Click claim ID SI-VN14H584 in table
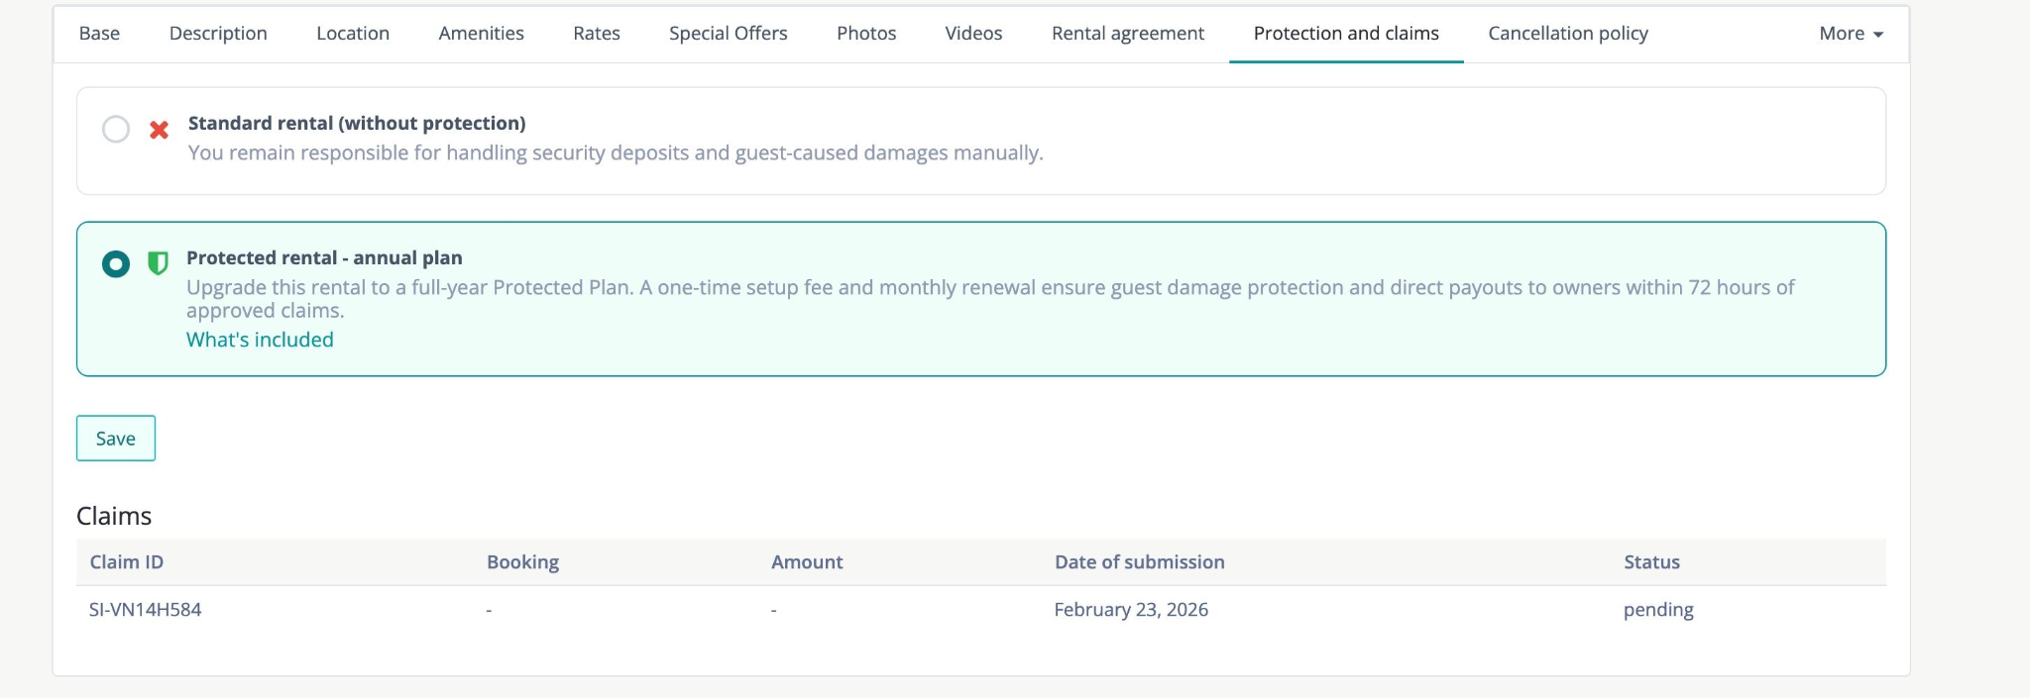 (146, 610)
